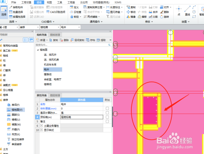This screenshot has width=204, height=154.
Task: Close the 导航树 panel
Action: pos(32,31)
